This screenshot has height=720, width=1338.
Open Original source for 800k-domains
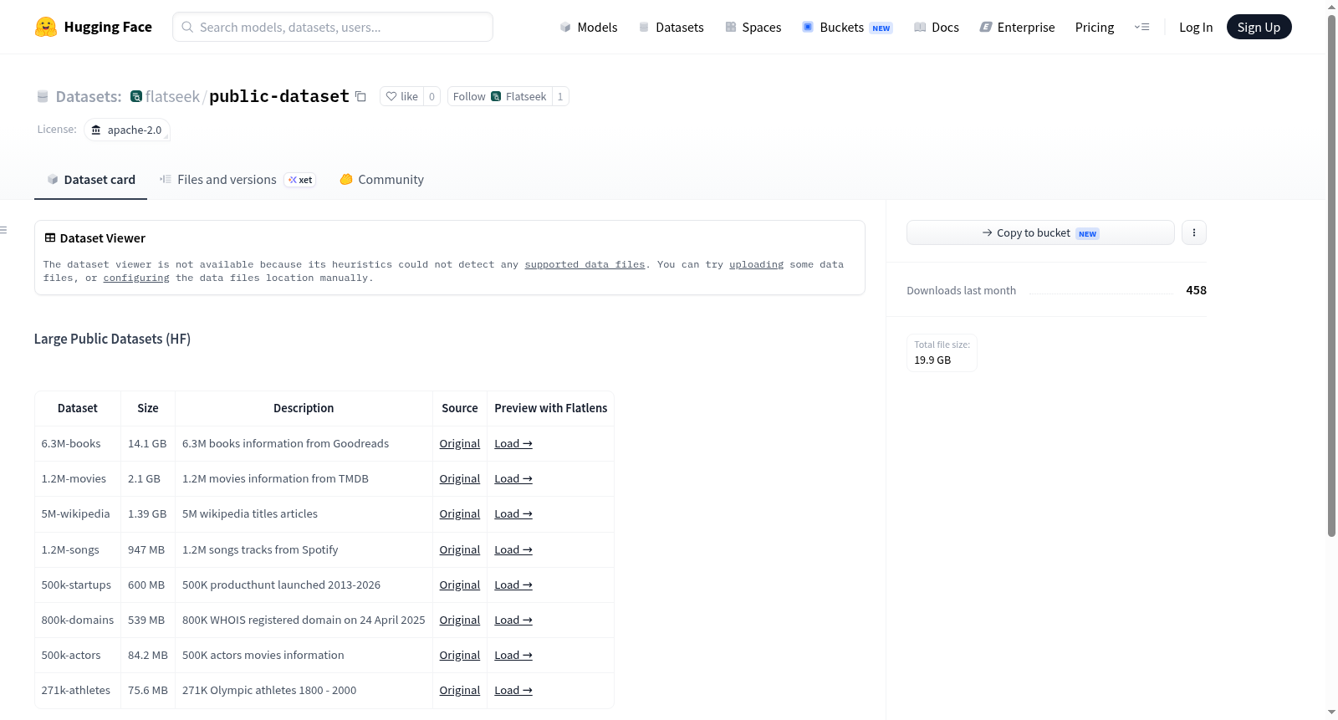[459, 620]
